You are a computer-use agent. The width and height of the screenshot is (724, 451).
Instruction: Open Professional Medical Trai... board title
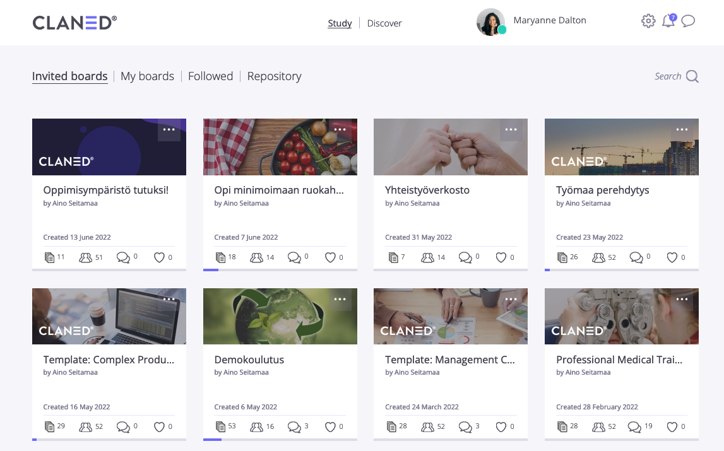pyautogui.click(x=619, y=360)
